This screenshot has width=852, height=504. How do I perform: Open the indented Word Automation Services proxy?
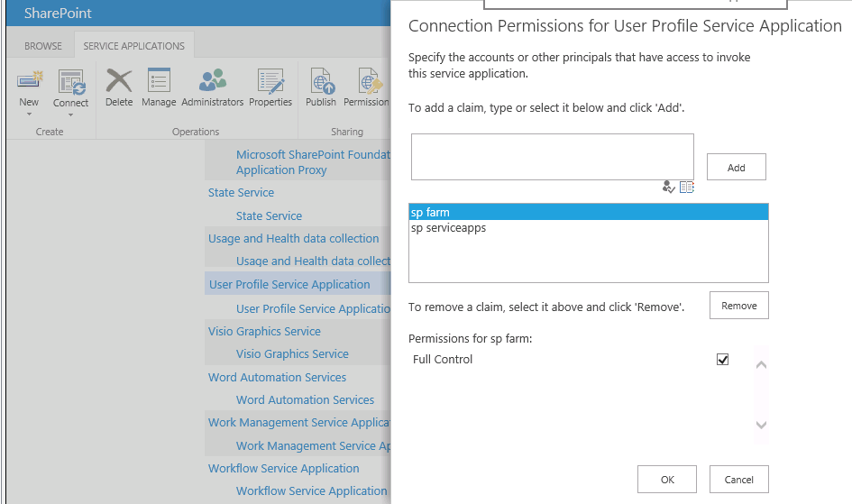(305, 400)
